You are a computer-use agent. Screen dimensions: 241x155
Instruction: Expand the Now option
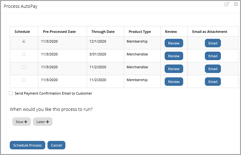pos(21,122)
